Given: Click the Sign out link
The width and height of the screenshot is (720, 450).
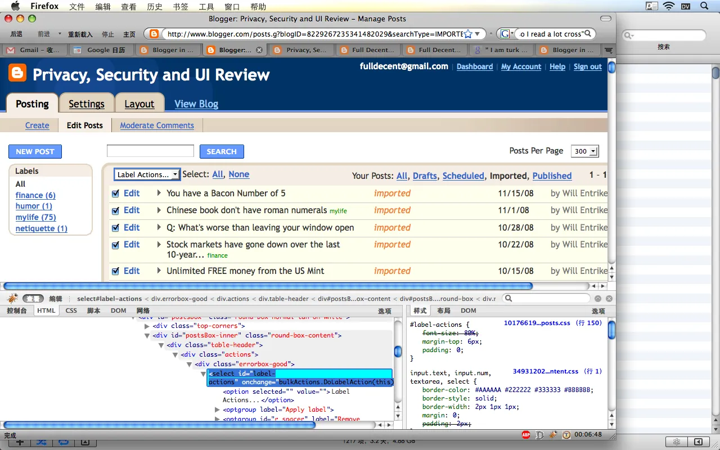Looking at the screenshot, I should [588, 66].
